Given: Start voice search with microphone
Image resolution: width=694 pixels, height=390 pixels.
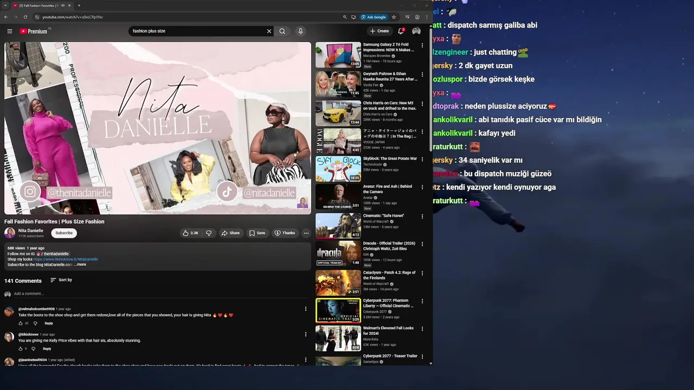Looking at the screenshot, I should [x=300, y=31].
